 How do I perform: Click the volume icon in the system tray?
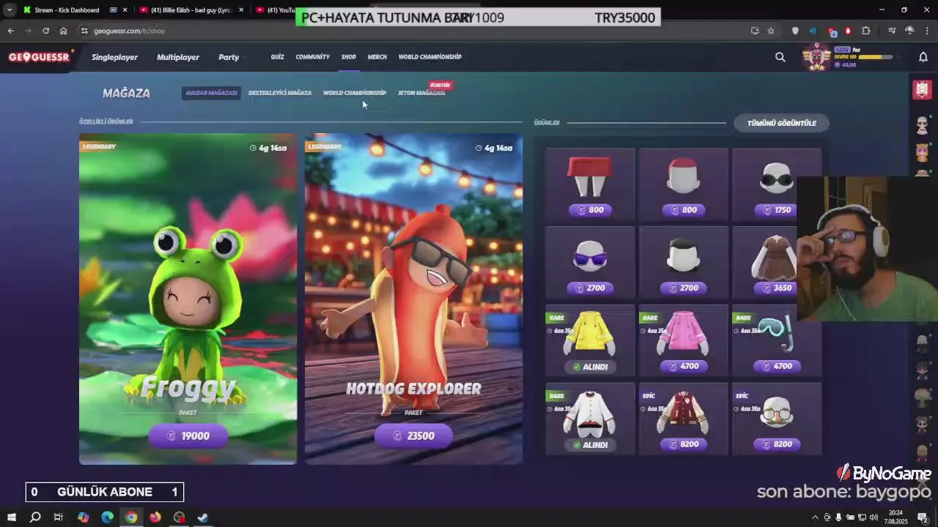point(874,517)
